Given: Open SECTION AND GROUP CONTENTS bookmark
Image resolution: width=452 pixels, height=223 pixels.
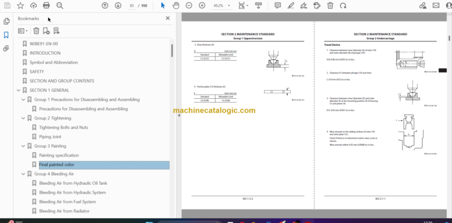Looking at the screenshot, I should point(62,81).
